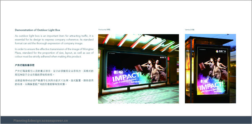Select the handbag in the vertical light box
Screen dimensions: 252x124
pos(202,66)
